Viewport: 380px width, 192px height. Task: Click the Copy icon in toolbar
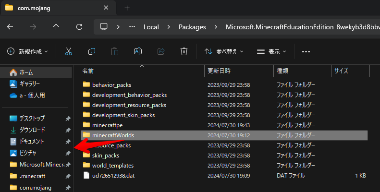[92, 51]
